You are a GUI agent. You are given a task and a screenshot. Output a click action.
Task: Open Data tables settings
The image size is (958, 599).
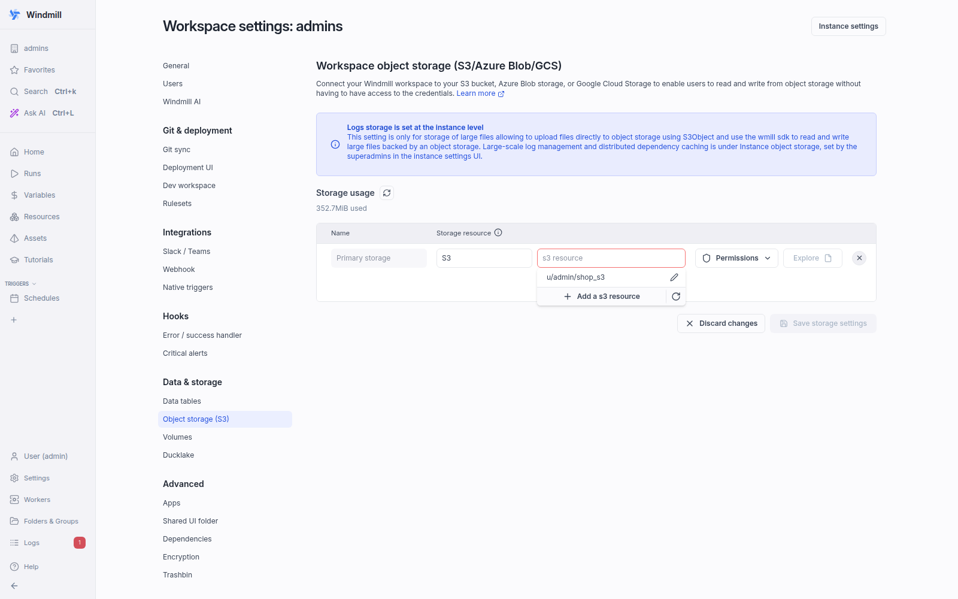182,401
